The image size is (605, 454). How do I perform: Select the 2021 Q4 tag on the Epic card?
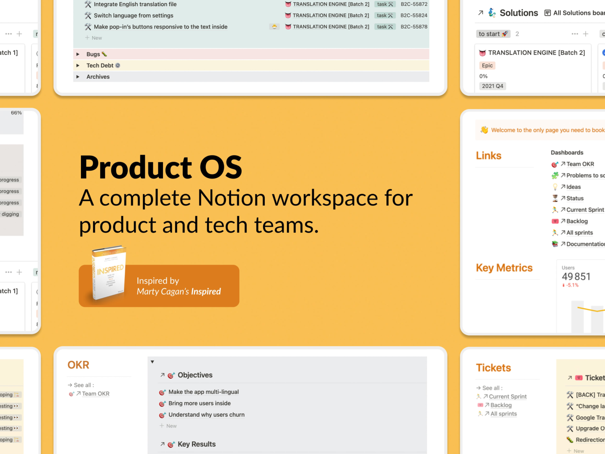(x=493, y=86)
